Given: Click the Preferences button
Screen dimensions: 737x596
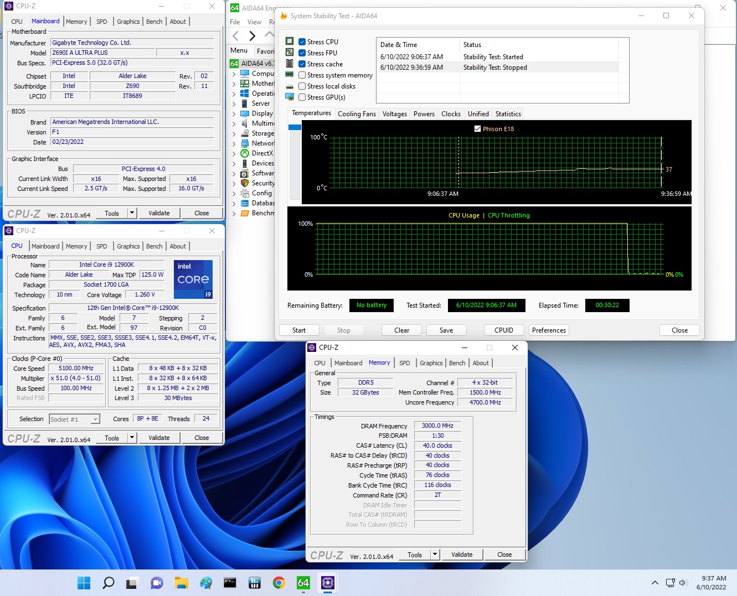Looking at the screenshot, I should point(549,330).
